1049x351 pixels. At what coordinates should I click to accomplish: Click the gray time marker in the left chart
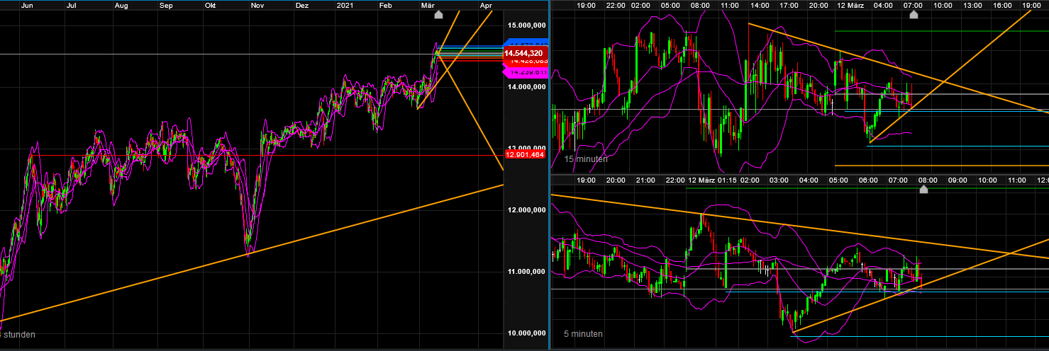point(438,15)
